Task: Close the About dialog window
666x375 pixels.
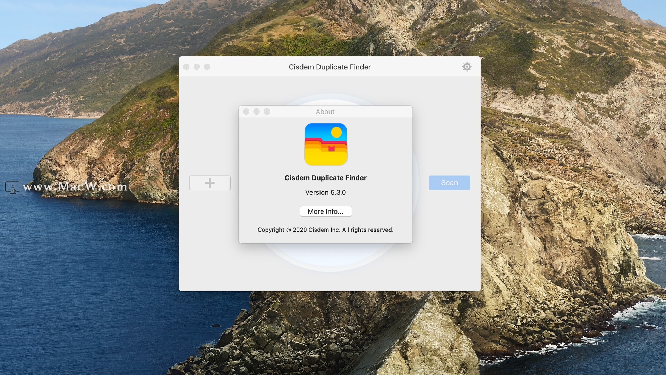Action: [246, 111]
